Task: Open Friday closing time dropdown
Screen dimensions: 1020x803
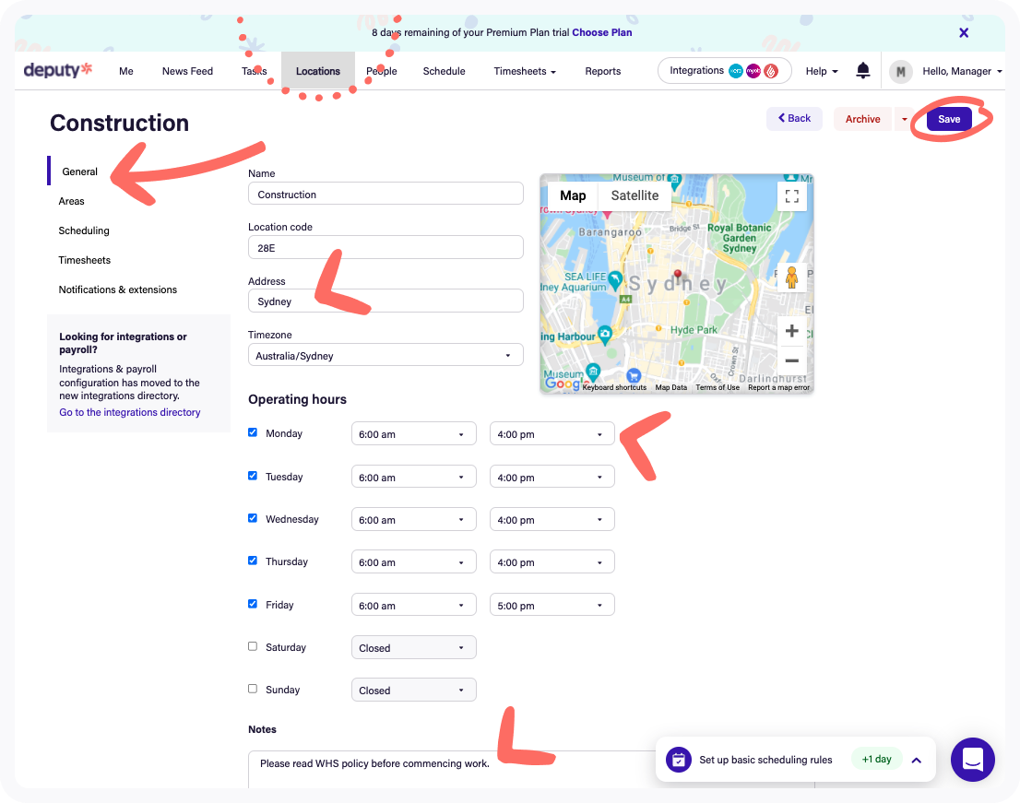Action: click(552, 606)
